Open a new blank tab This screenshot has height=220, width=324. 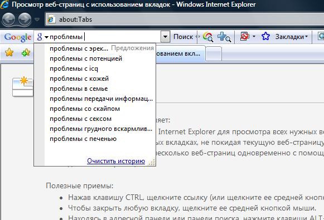click(214, 53)
